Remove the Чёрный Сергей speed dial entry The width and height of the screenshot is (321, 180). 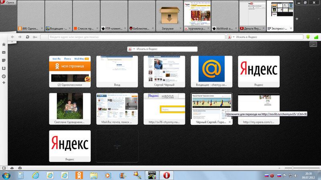coord(230,122)
